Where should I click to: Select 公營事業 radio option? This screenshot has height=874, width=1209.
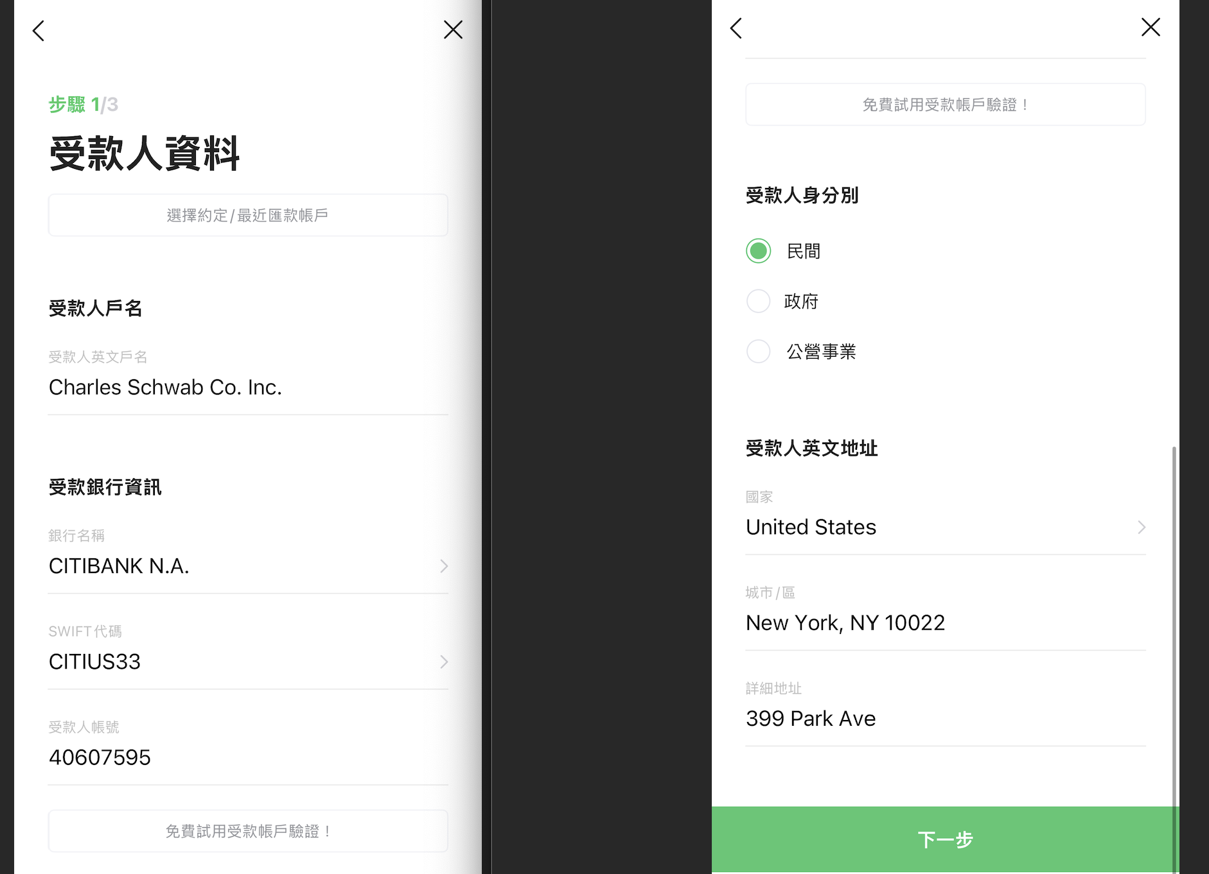758,351
